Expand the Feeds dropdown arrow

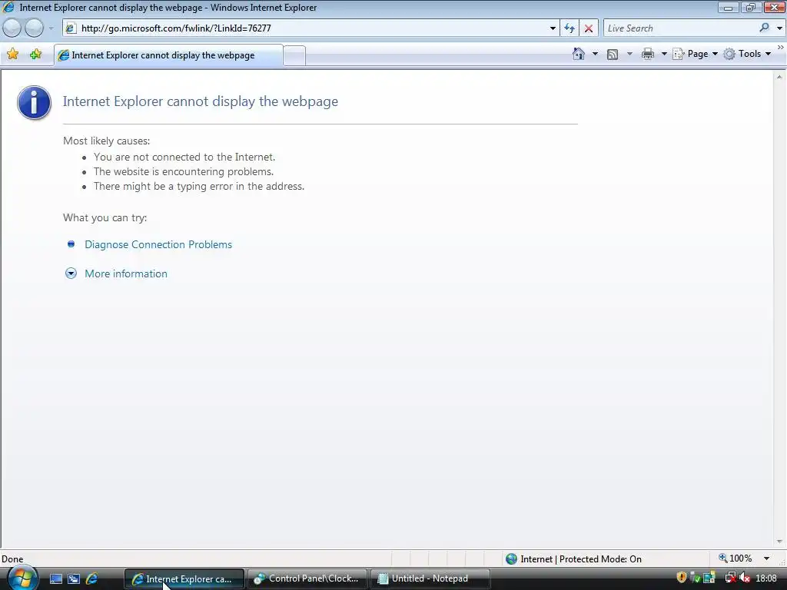tap(629, 54)
